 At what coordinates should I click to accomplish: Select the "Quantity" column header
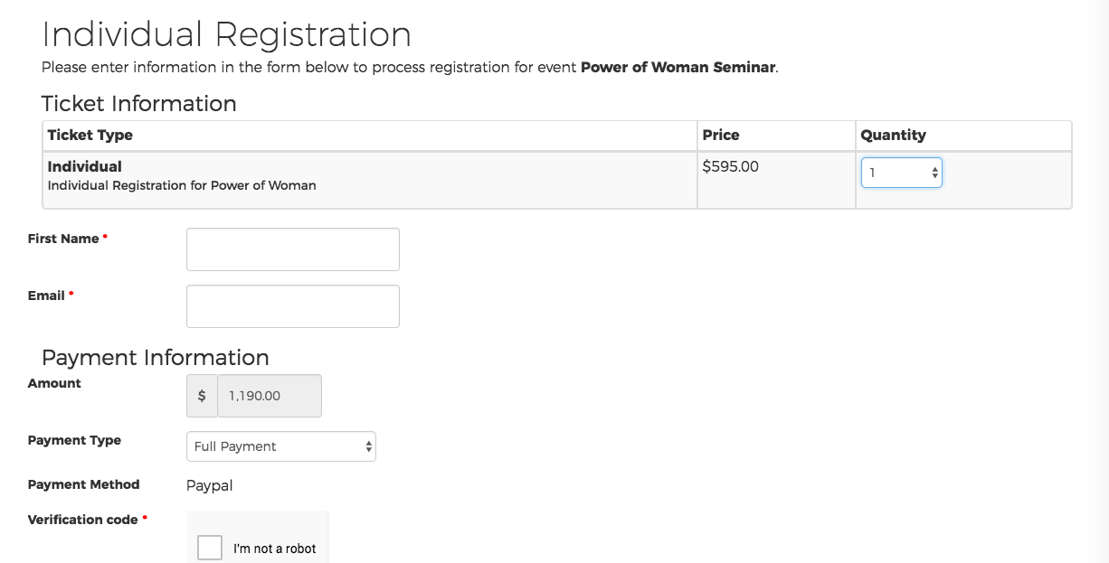click(x=893, y=135)
